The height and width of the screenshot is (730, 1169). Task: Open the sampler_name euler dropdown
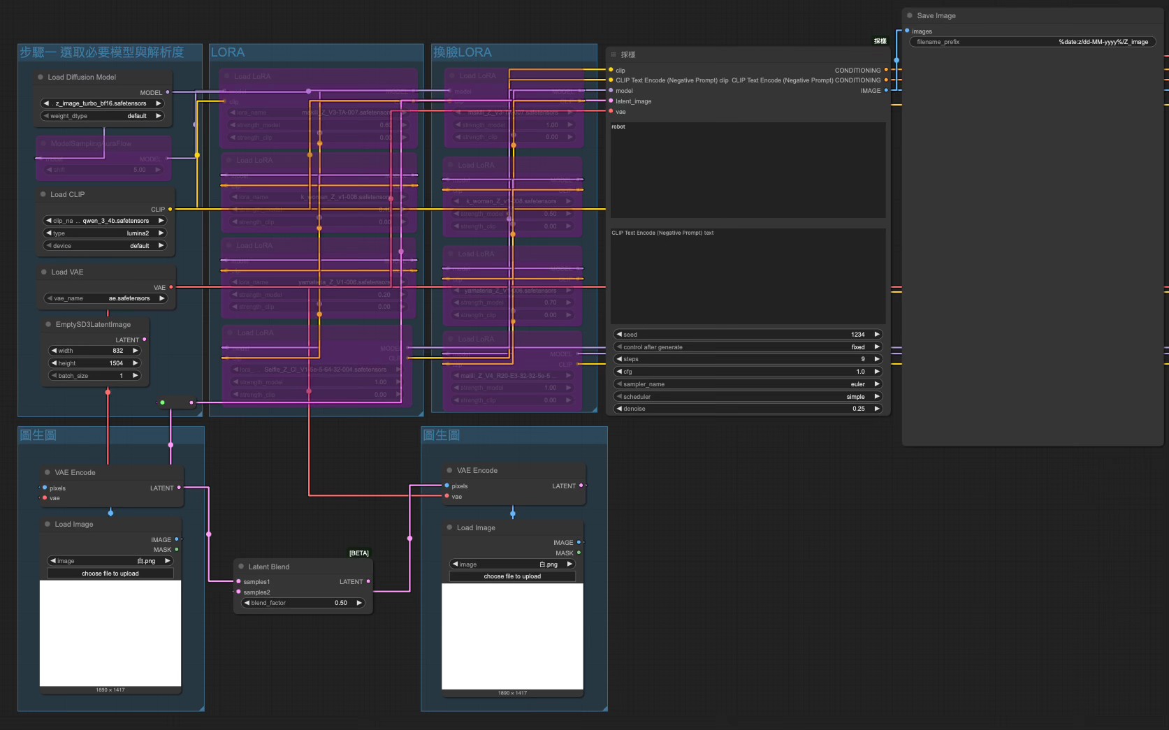pos(748,384)
